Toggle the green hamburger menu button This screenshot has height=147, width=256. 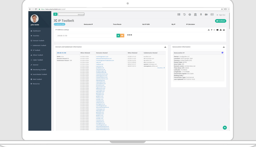click(55, 14)
